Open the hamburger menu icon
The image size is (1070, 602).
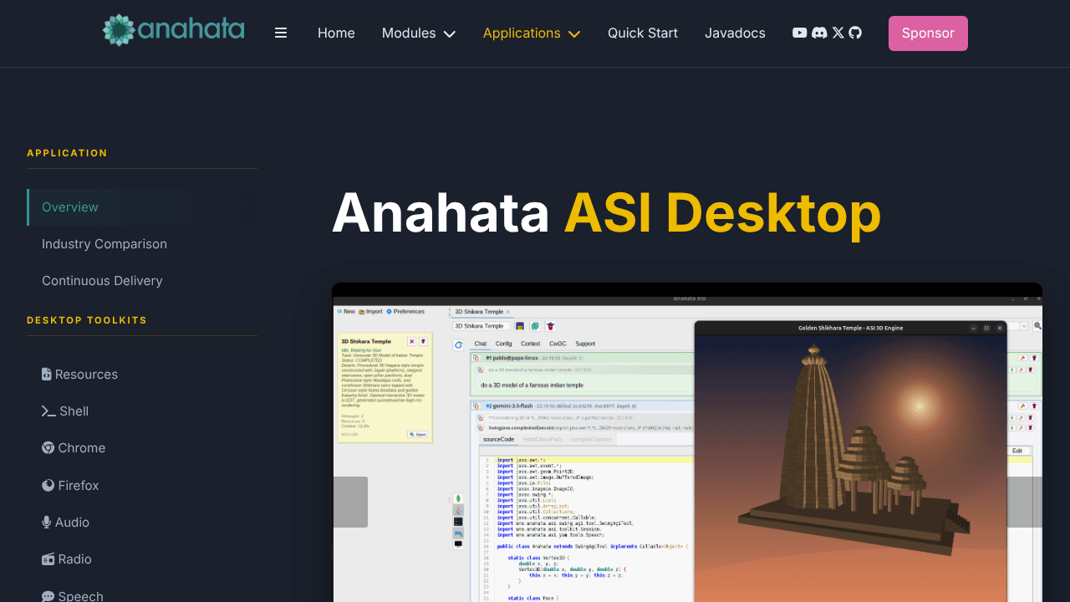(281, 33)
